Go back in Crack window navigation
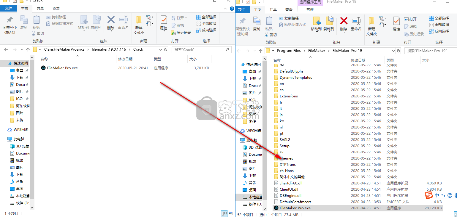Viewport: 457px width, 217px height. tap(6, 49)
